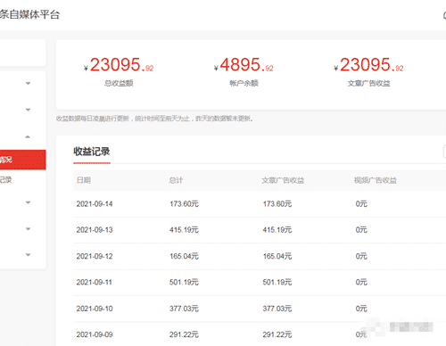Click the 总收益额 amount ¥23095.92
This screenshot has width=446, height=346.
[119, 65]
